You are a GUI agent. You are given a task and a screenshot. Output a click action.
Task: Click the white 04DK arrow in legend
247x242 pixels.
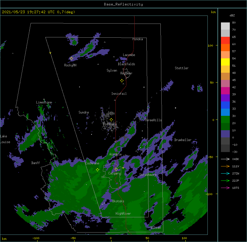pos(225,159)
